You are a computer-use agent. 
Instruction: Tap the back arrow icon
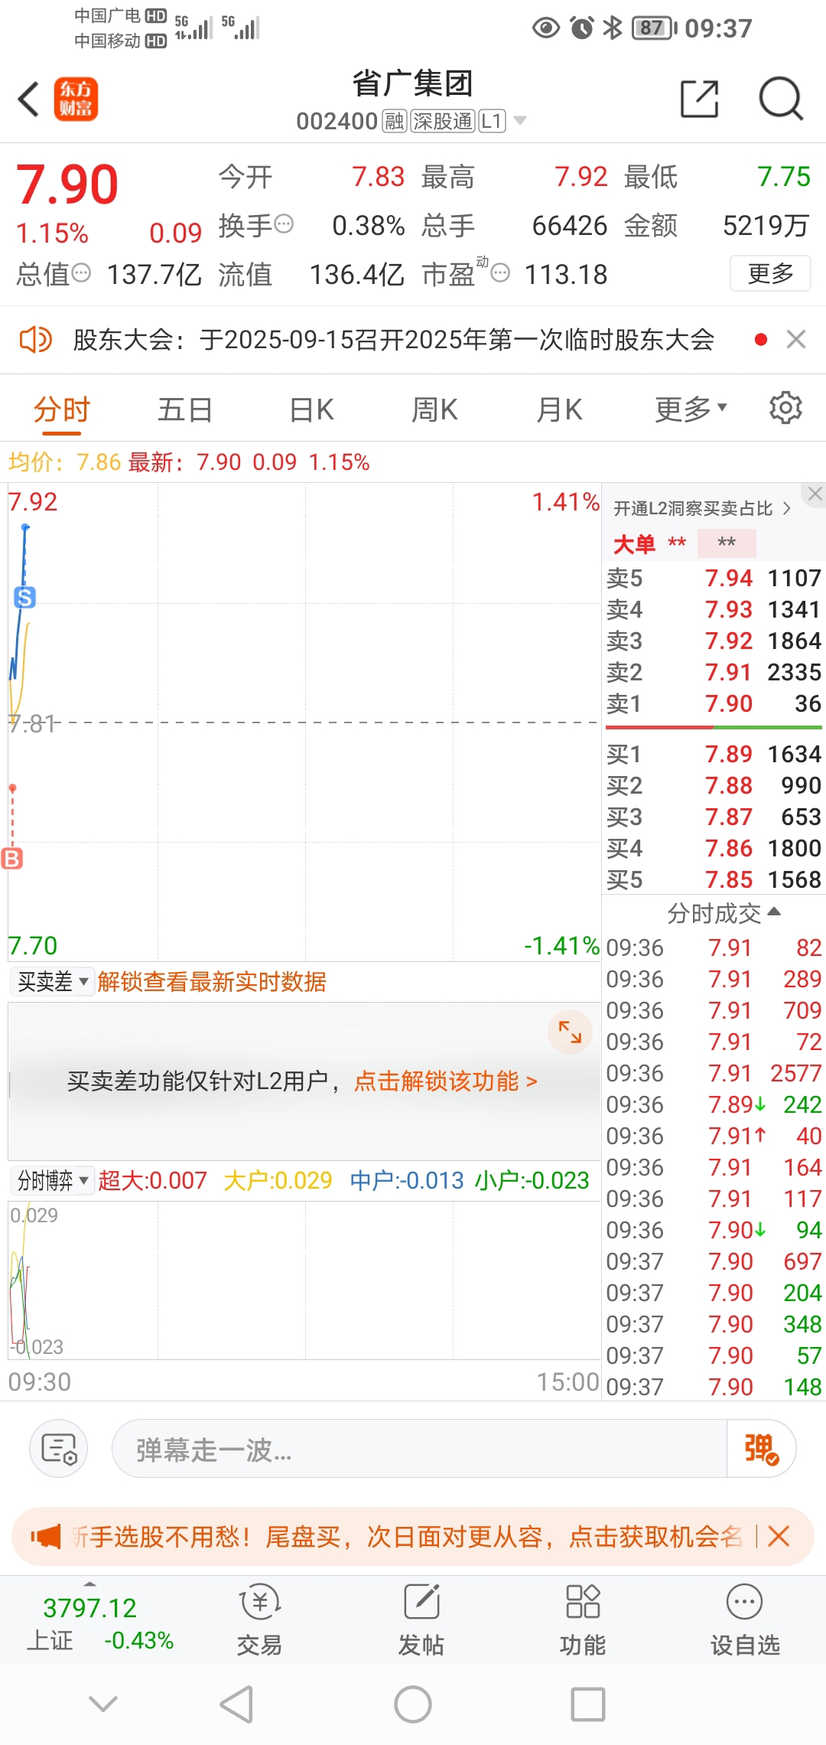point(28,99)
